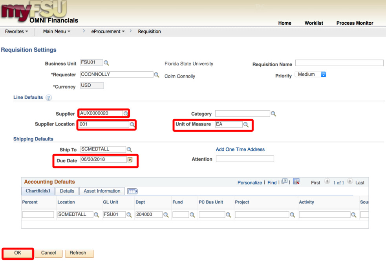Click Requester field containing CCONNOLLY
Viewport: 386px width, 262px height.
pyautogui.click(x=117, y=75)
